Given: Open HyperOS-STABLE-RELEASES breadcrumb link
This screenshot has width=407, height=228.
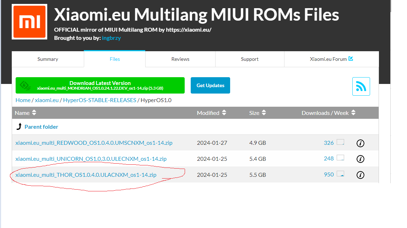Looking at the screenshot, I should [x=100, y=100].
